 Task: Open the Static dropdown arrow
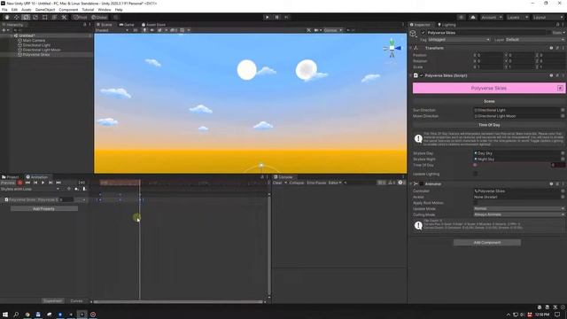point(563,33)
